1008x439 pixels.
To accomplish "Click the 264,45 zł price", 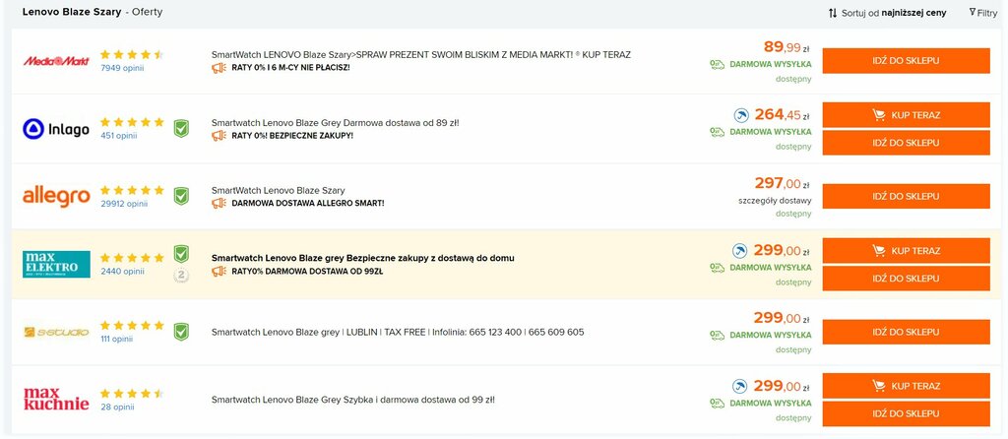I will click(783, 115).
